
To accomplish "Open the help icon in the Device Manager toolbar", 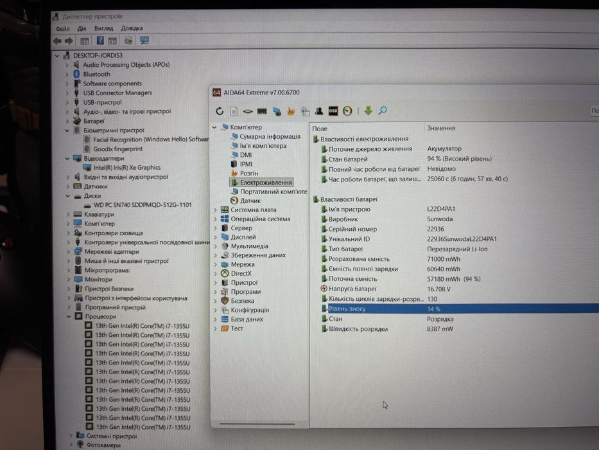I will [100, 40].
